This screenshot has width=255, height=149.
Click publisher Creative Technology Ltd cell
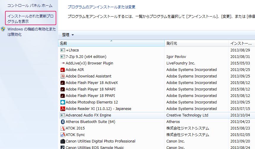187,115
